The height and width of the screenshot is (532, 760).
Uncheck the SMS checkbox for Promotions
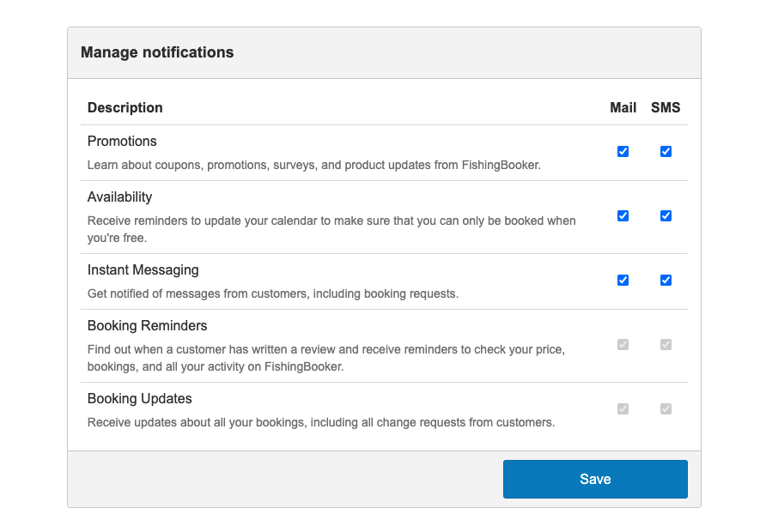[x=666, y=151]
